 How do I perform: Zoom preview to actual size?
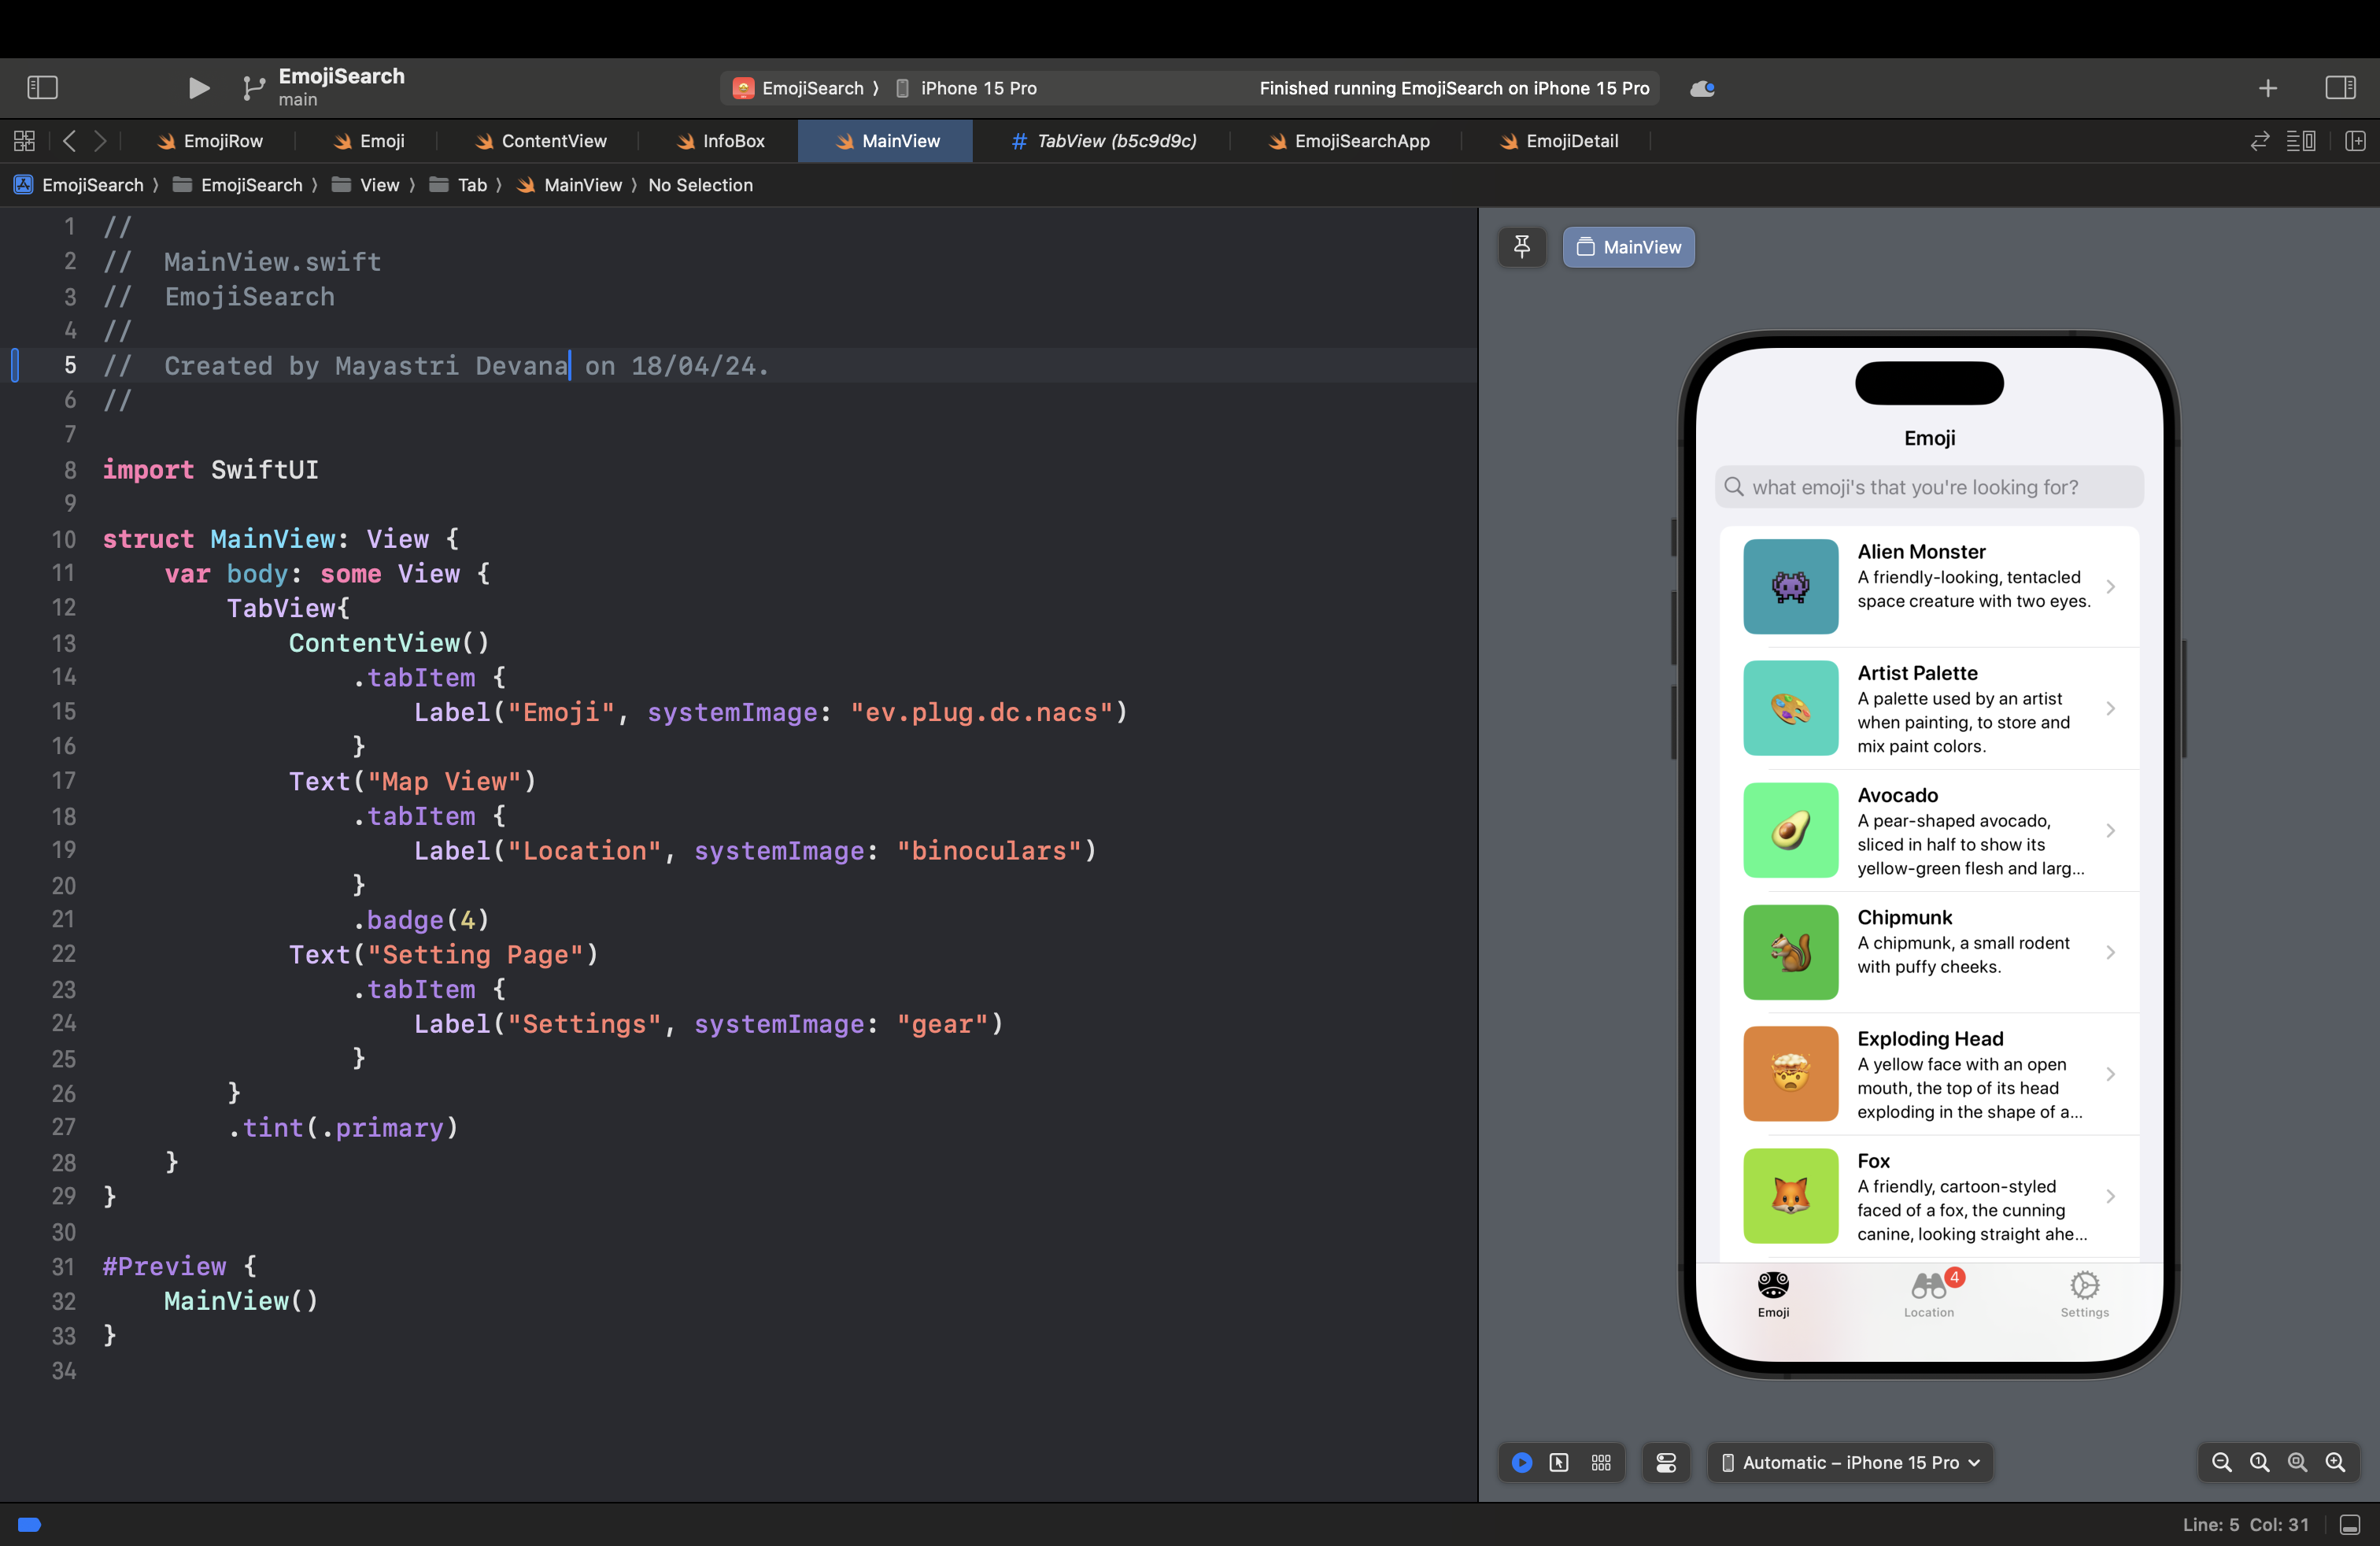pos(2260,1462)
